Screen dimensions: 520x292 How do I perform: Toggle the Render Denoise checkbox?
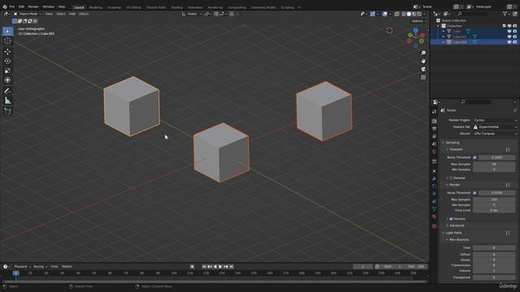pos(451,219)
